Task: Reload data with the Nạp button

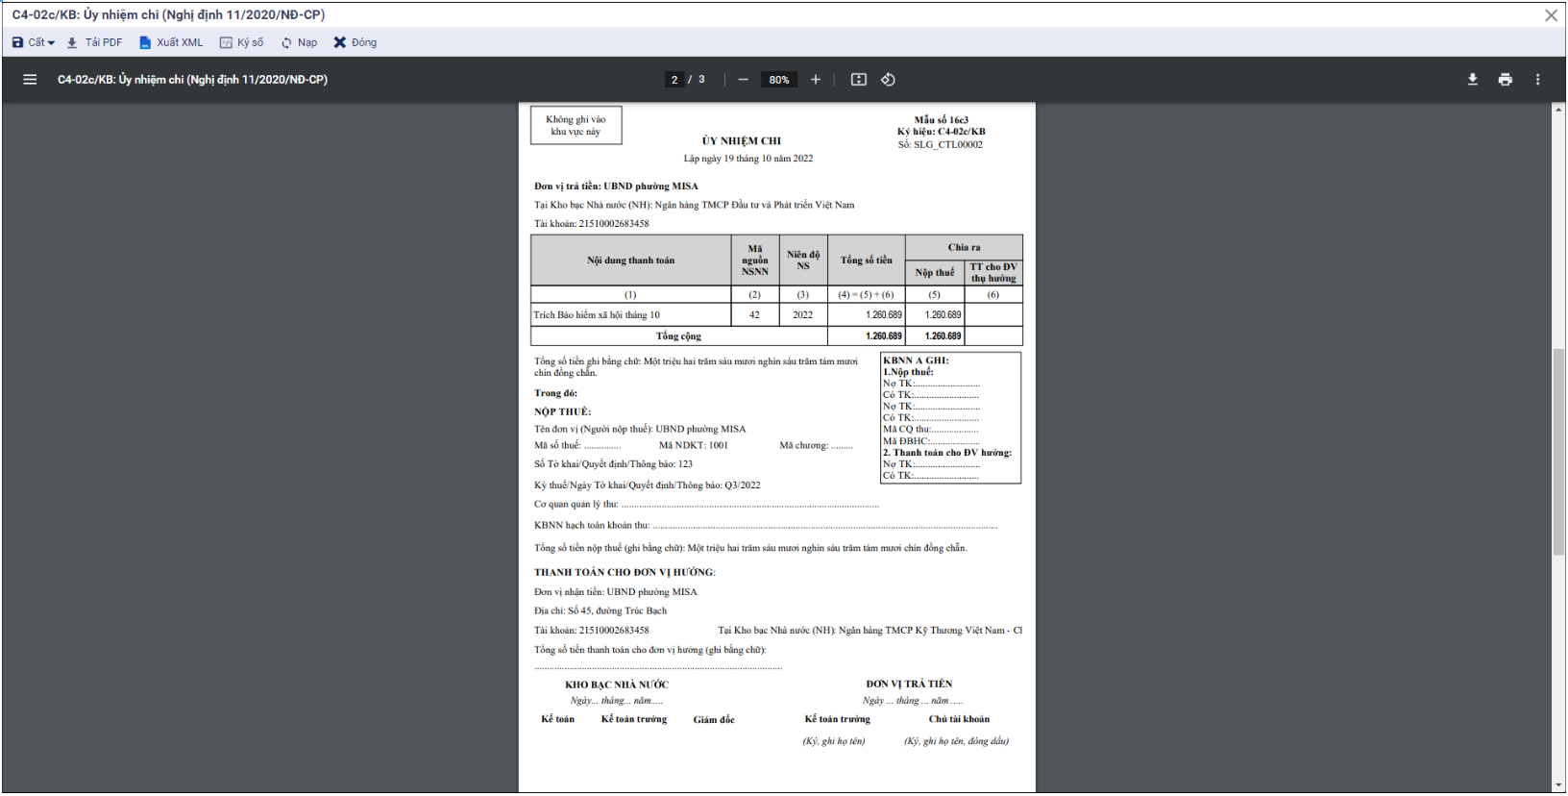Action: [x=299, y=42]
